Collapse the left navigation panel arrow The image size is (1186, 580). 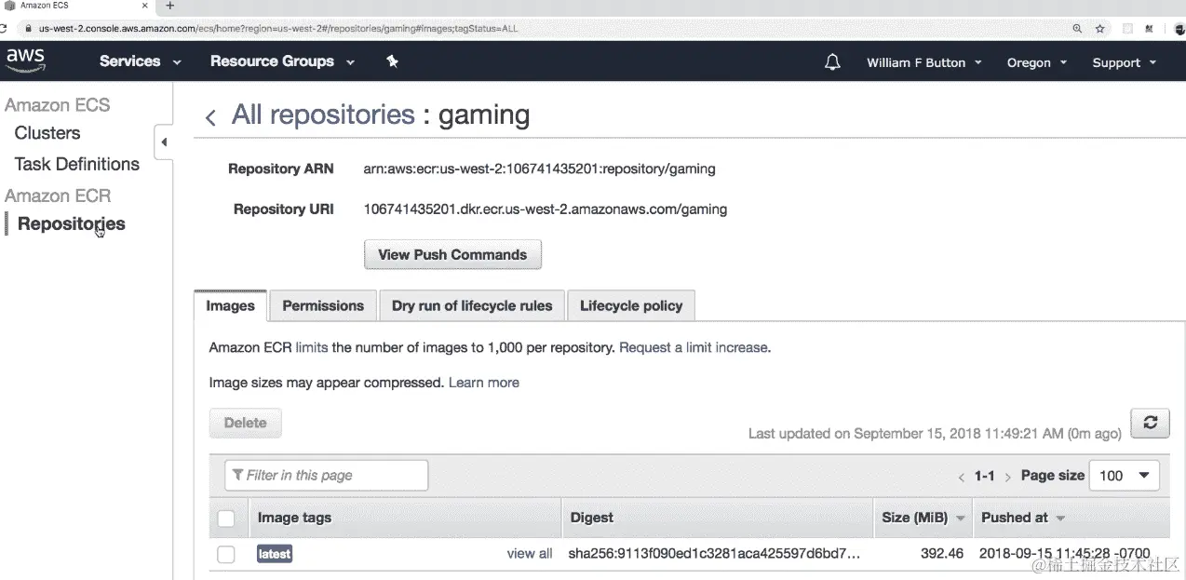[164, 142]
